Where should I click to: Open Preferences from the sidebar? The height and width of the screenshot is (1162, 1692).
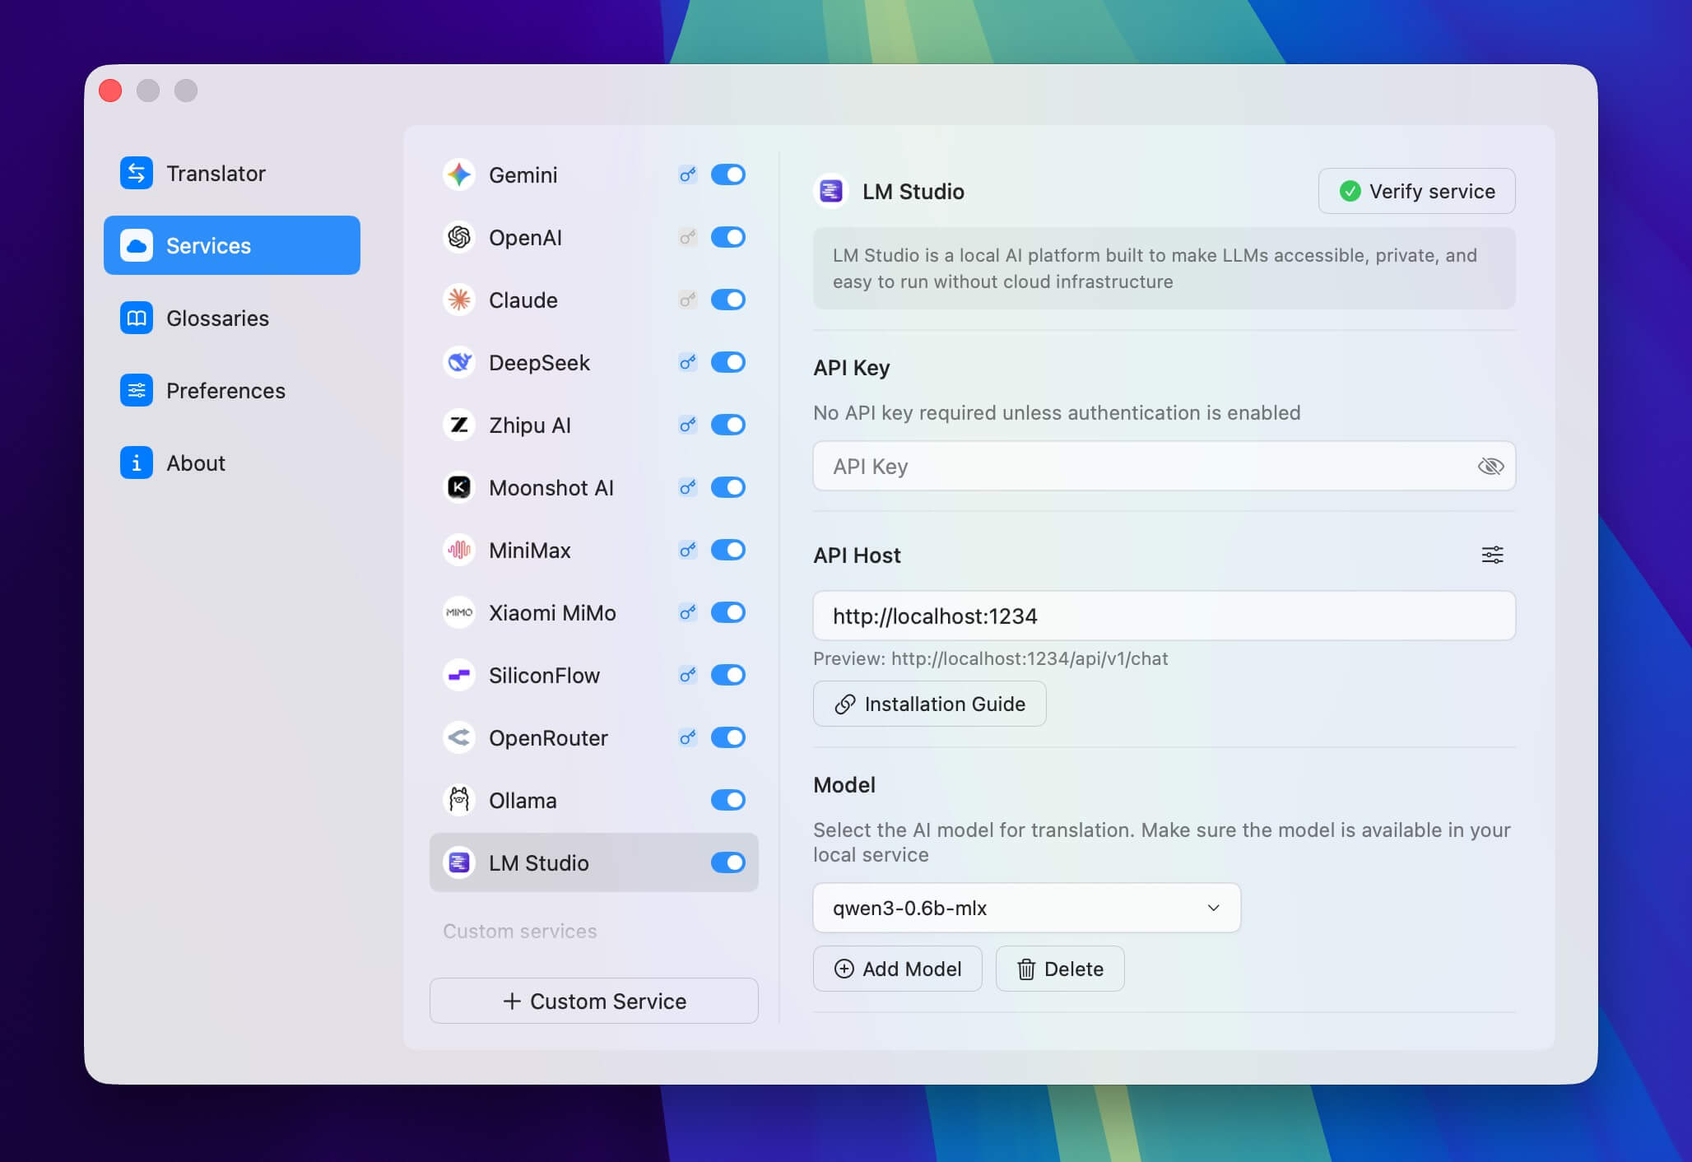tap(232, 390)
